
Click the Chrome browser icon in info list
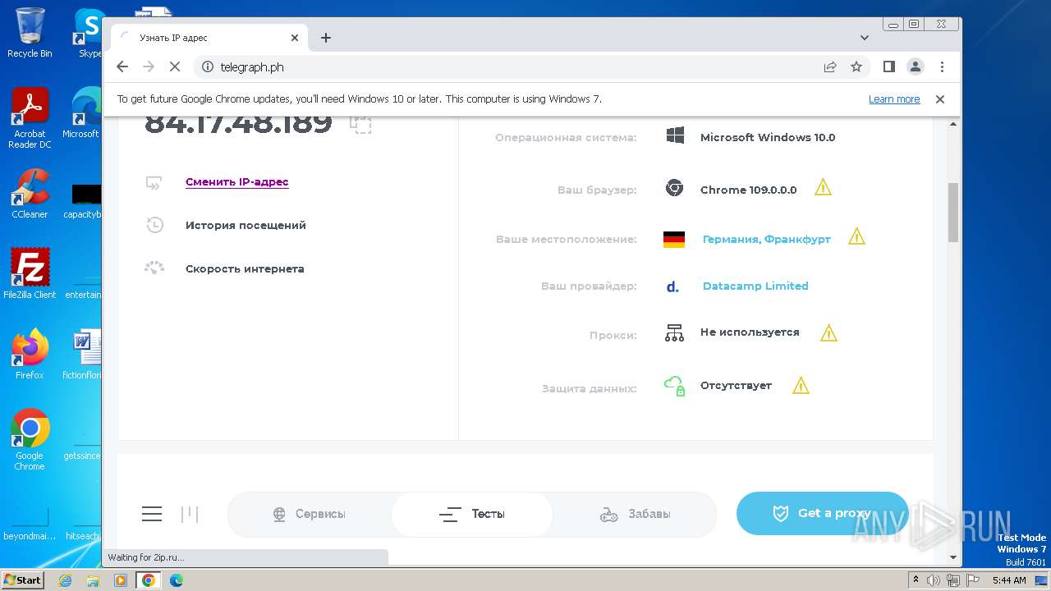pyautogui.click(x=674, y=189)
